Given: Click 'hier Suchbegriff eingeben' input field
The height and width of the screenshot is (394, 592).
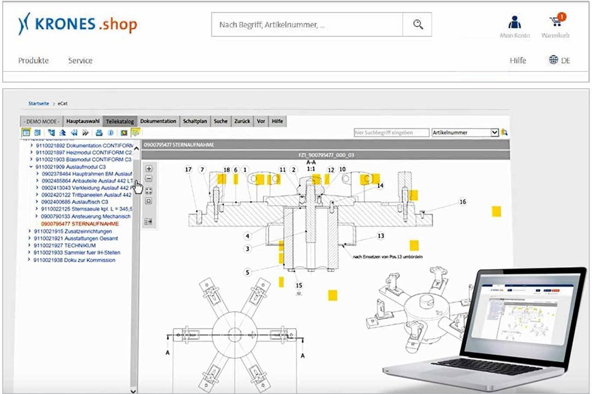Looking at the screenshot, I should click(x=391, y=133).
